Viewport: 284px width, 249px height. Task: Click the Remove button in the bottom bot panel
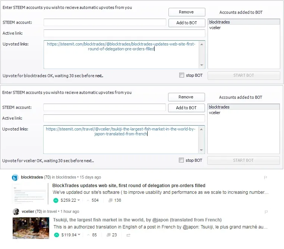coord(186,97)
